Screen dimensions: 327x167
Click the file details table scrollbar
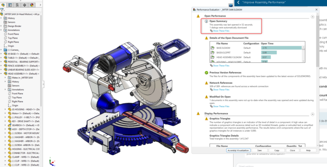pos(304,54)
